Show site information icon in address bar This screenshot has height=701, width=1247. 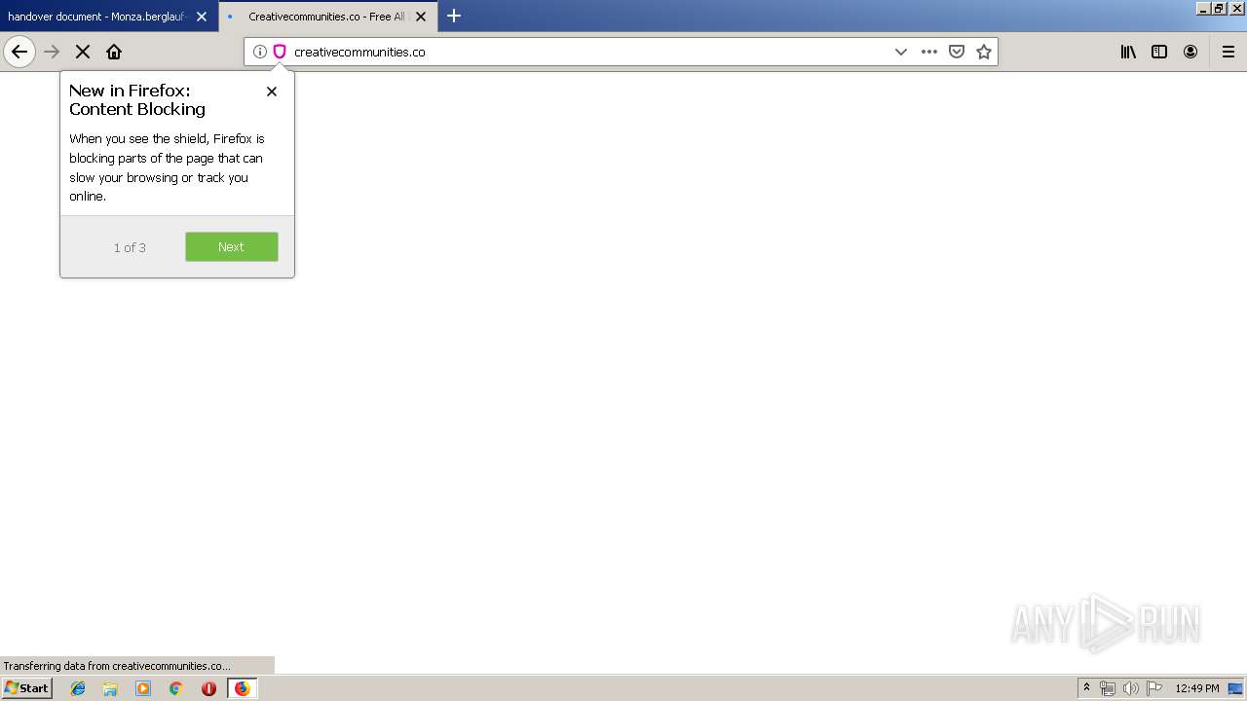coord(260,52)
